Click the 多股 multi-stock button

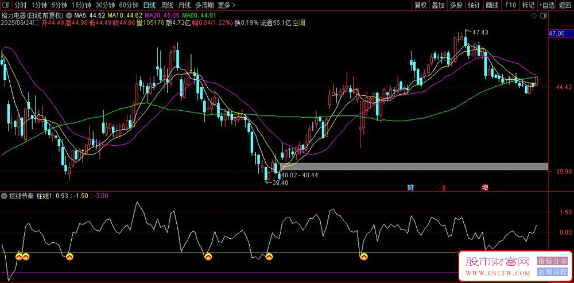click(456, 5)
